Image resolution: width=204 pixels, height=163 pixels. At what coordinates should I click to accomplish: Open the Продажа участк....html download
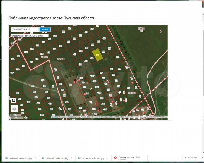pyautogui.click(x=129, y=157)
